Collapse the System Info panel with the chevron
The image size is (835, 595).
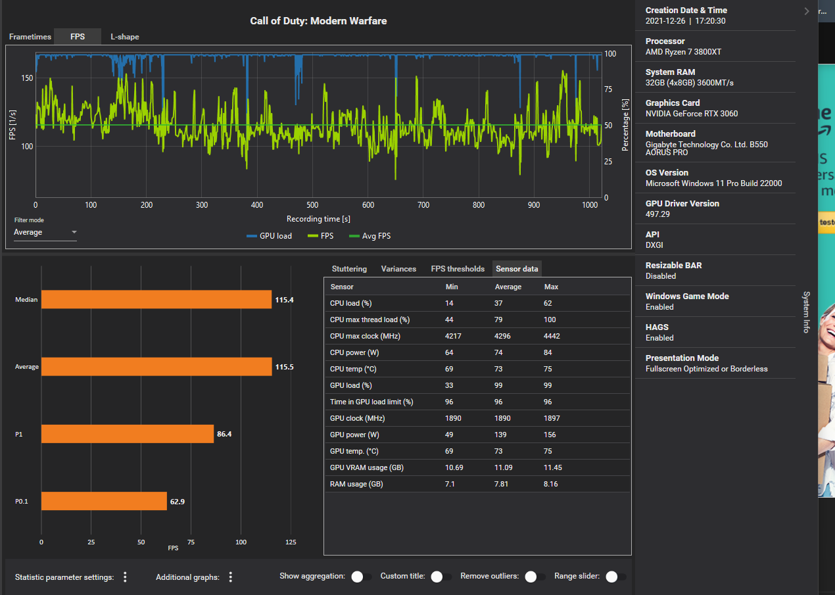[x=807, y=11]
